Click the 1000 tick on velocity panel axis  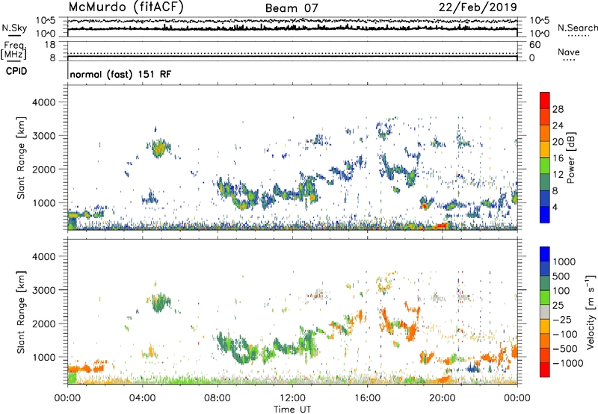coord(44,357)
